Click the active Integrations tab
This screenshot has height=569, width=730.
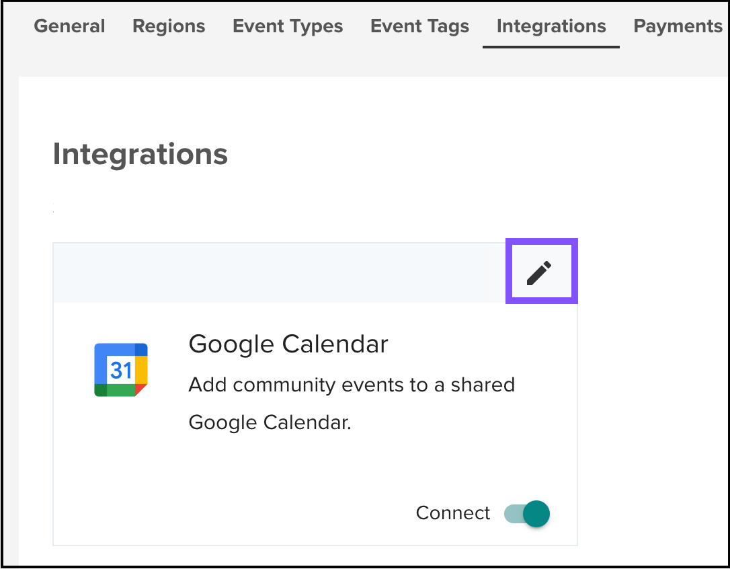tap(551, 26)
